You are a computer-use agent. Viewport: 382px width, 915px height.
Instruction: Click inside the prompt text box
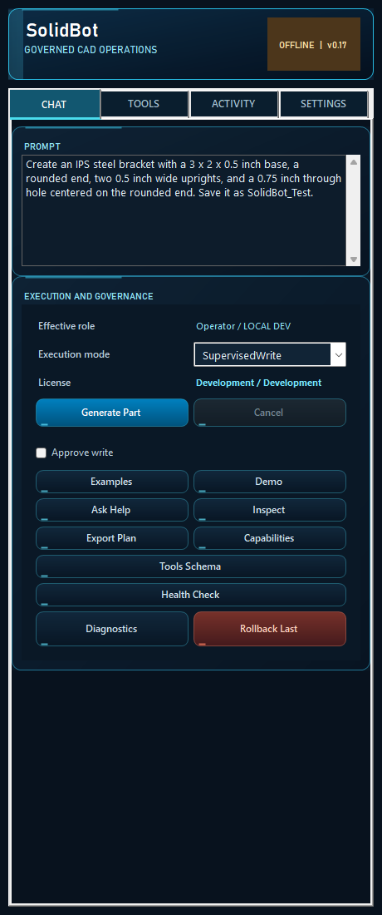pyautogui.click(x=184, y=210)
